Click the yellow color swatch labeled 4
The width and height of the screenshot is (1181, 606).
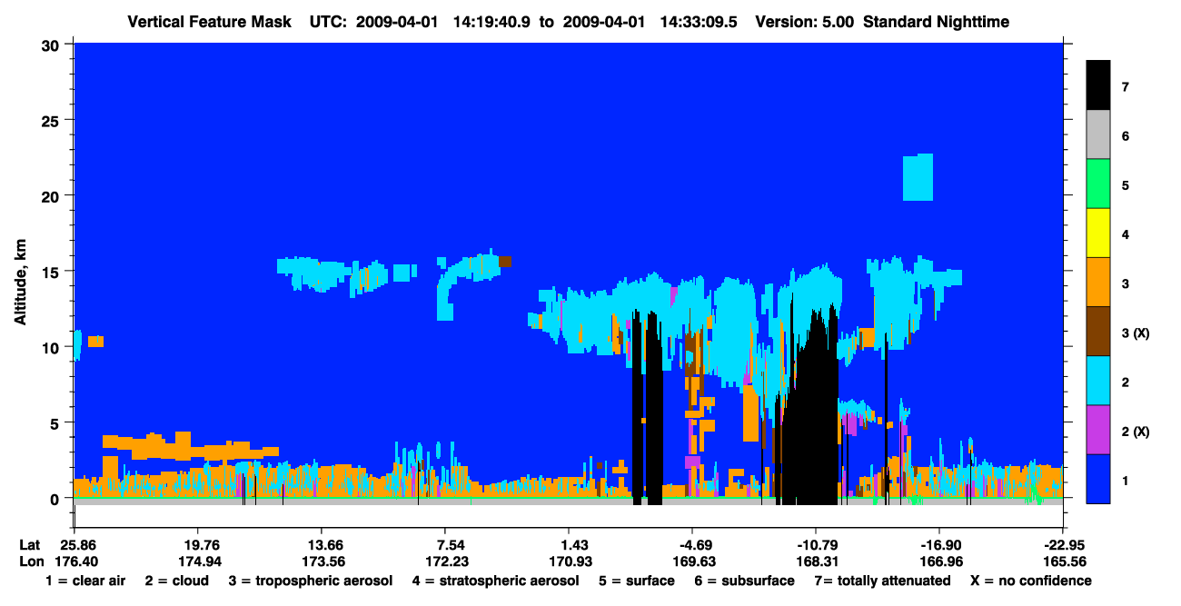pos(1098,233)
